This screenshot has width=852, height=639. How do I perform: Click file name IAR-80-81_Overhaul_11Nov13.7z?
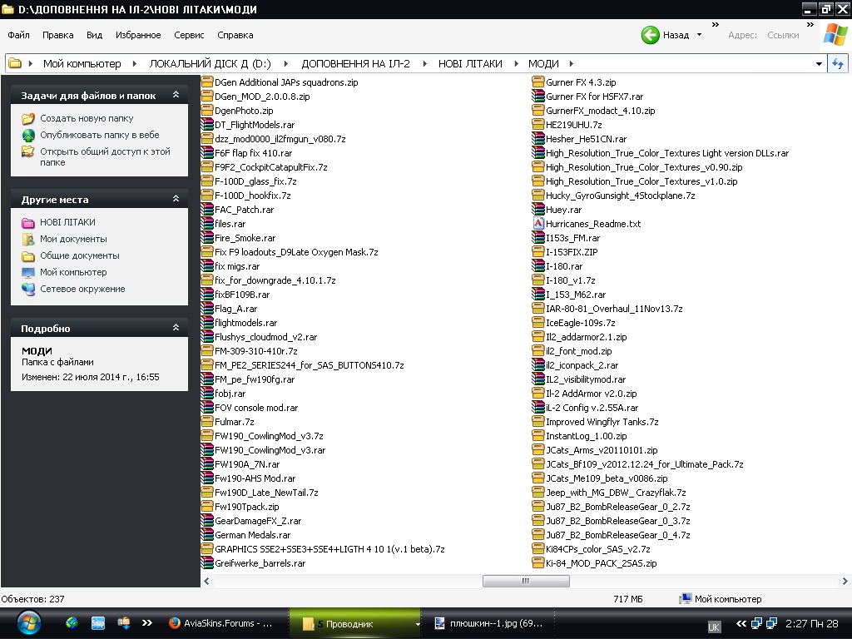[x=614, y=309]
